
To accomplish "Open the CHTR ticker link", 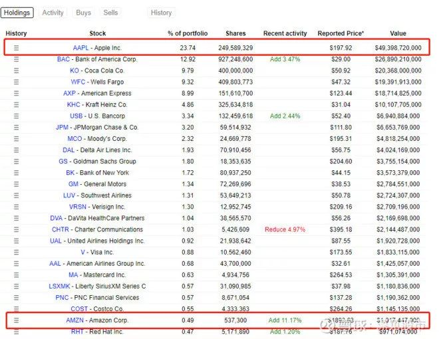I will pyautogui.click(x=60, y=229).
